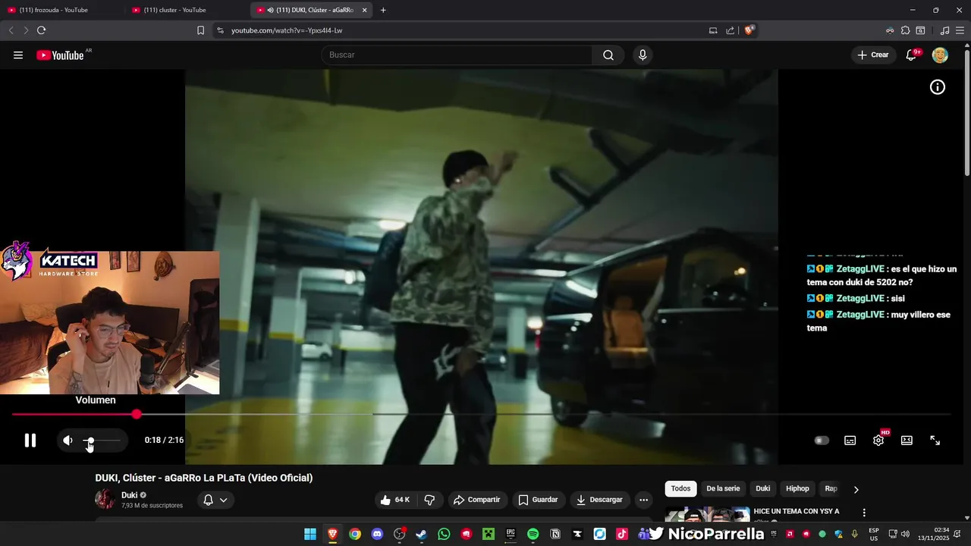971x546 pixels.
Task: Click the address bar URL
Action: [287, 30]
